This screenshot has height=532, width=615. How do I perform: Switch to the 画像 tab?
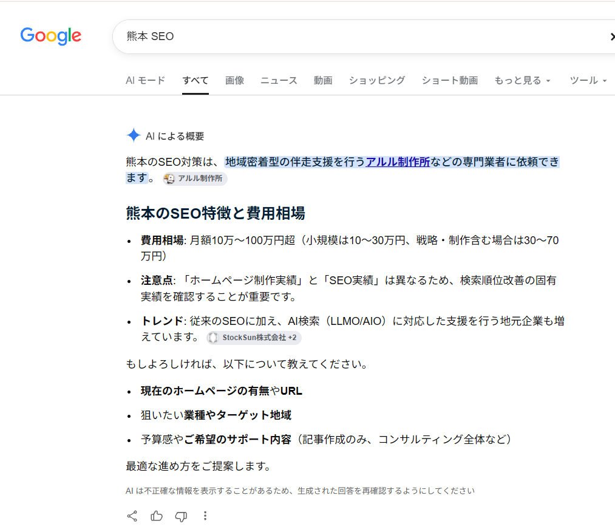point(234,80)
